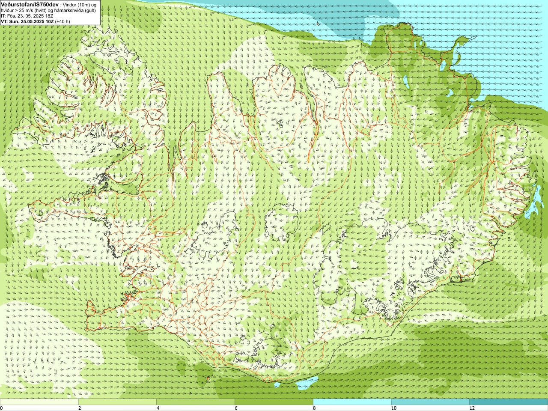548x411 pixels.
Task: Click the legend value "8"
Action: click(315, 408)
